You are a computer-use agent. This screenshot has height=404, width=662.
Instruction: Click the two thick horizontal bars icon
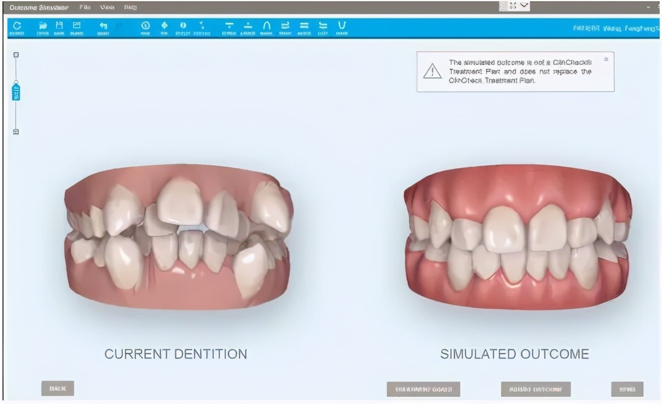pos(304,25)
